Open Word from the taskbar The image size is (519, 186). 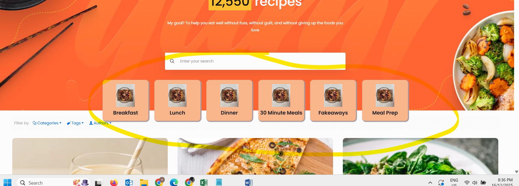(x=249, y=182)
